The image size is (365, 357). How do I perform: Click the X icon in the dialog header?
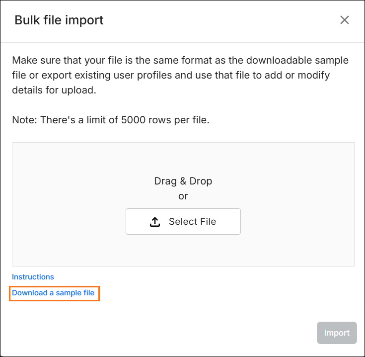pos(344,20)
